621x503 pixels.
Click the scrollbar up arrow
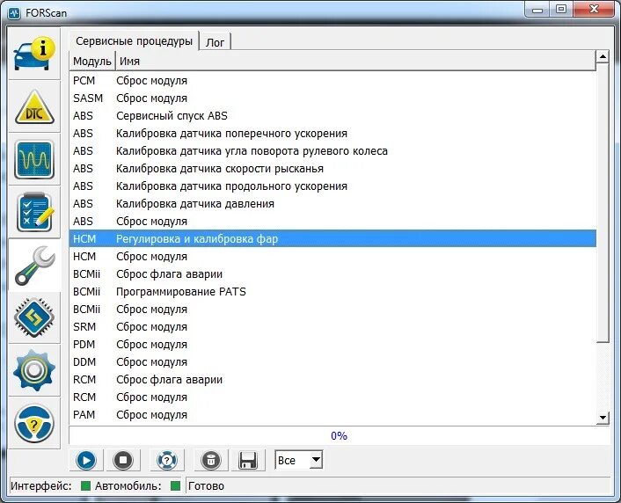click(603, 56)
